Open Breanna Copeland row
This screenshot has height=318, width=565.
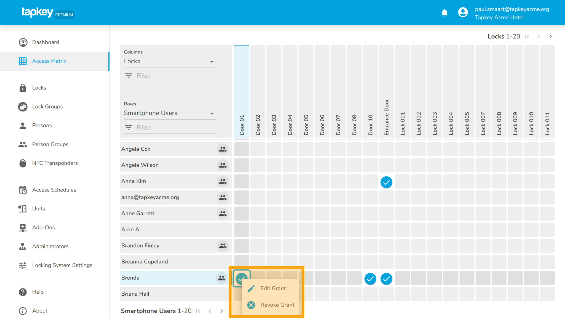coord(176,262)
